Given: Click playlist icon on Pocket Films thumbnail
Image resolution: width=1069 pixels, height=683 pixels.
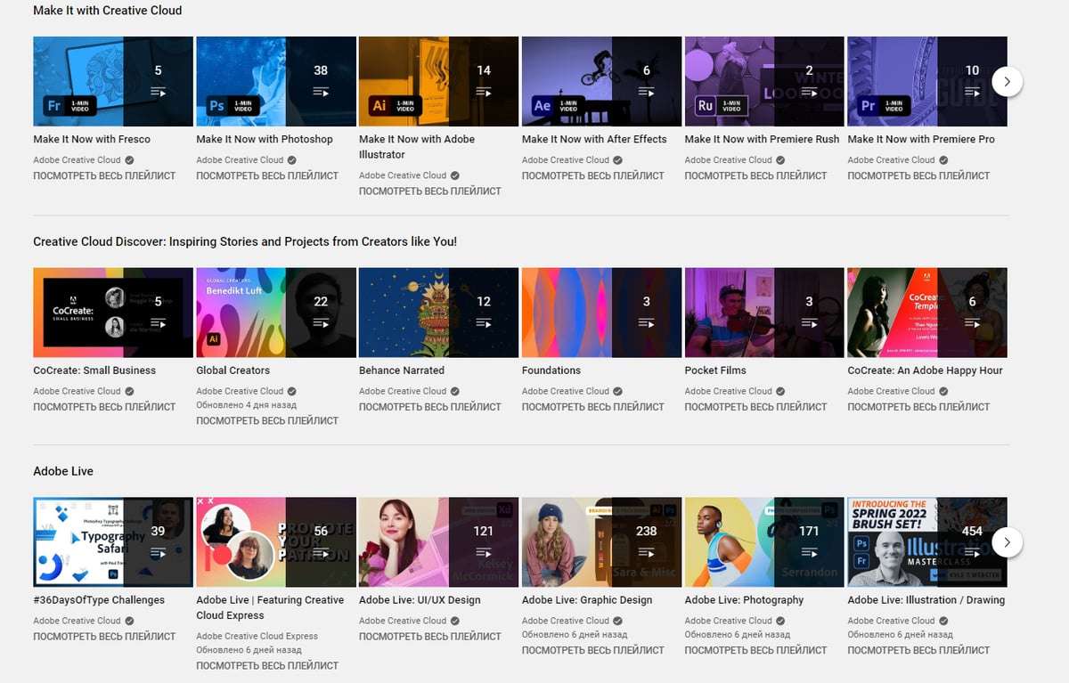Looking at the screenshot, I should 809,323.
